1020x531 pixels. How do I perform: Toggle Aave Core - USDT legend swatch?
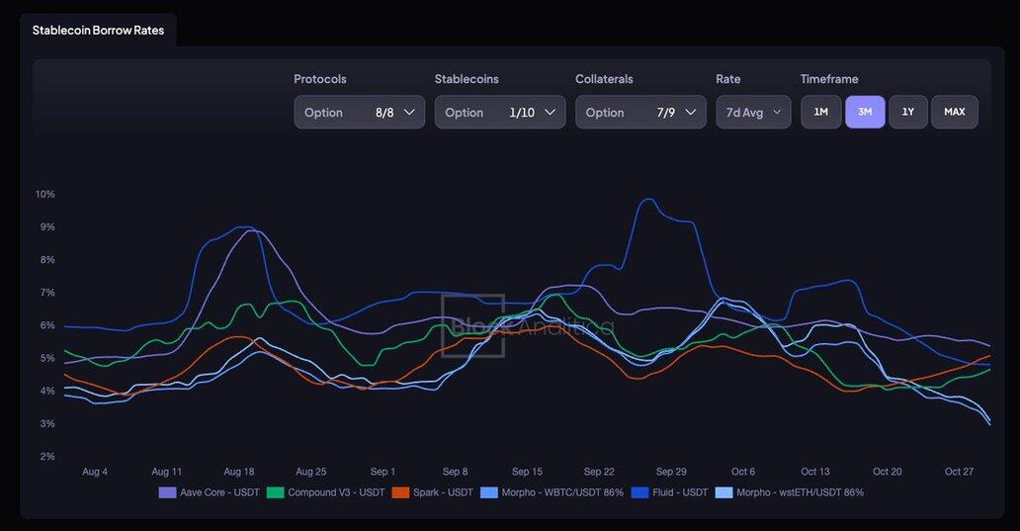coord(168,492)
